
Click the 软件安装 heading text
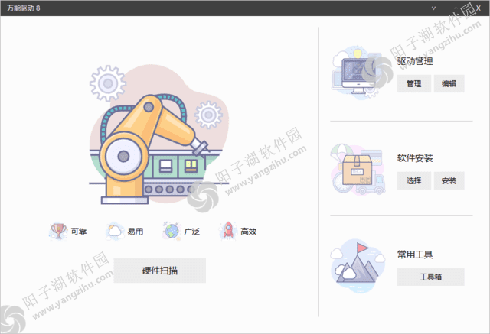click(415, 158)
